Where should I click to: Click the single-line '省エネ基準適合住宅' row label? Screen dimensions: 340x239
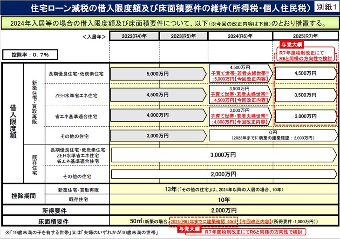click(76, 116)
